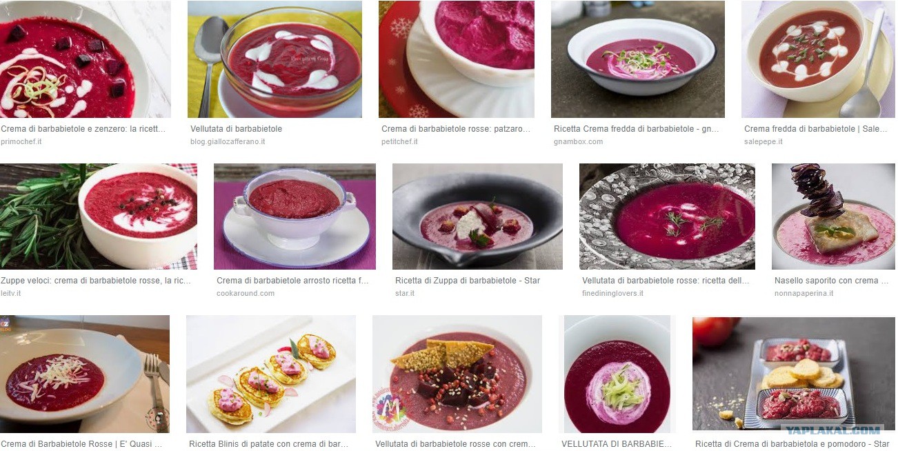Select the beet and tomato cream Star thumbnail
898x451 pixels.
click(794, 374)
